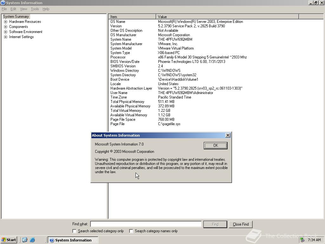Click the Pacific Standard Time value

(x=175, y=97)
